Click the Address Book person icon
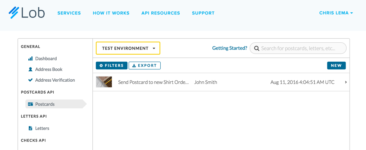Image resolution: width=366 pixels, height=150 pixels. pyautogui.click(x=31, y=69)
